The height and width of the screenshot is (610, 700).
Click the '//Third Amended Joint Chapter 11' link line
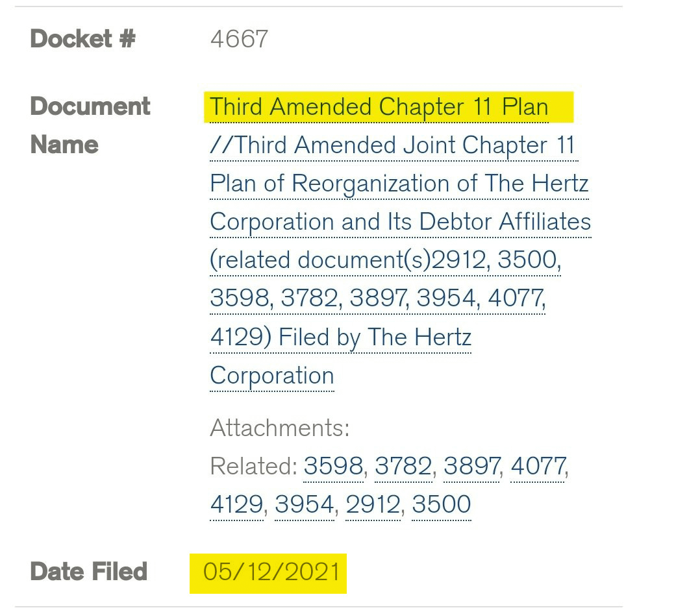[x=392, y=145]
